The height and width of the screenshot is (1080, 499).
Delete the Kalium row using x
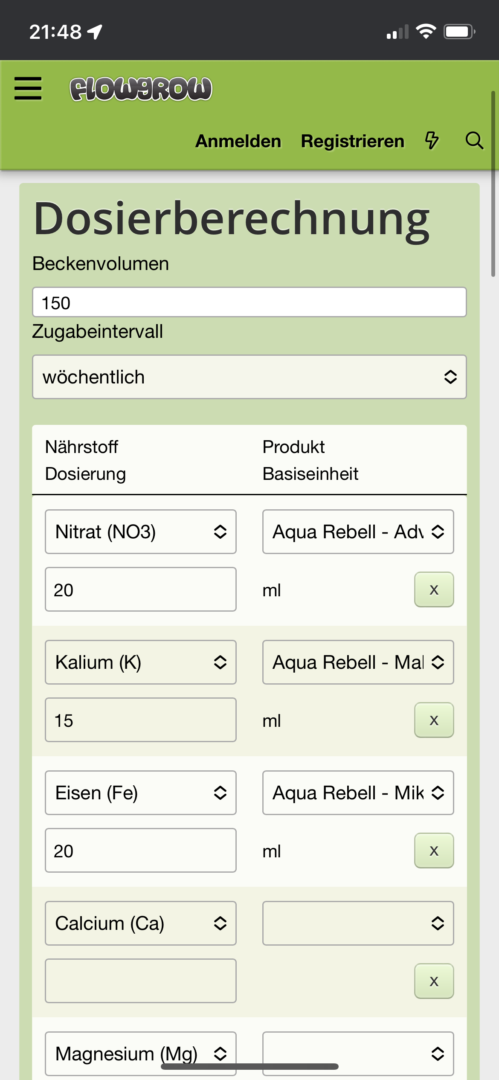click(434, 720)
